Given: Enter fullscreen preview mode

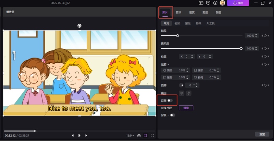Looking at the screenshot, I should tap(152, 136).
